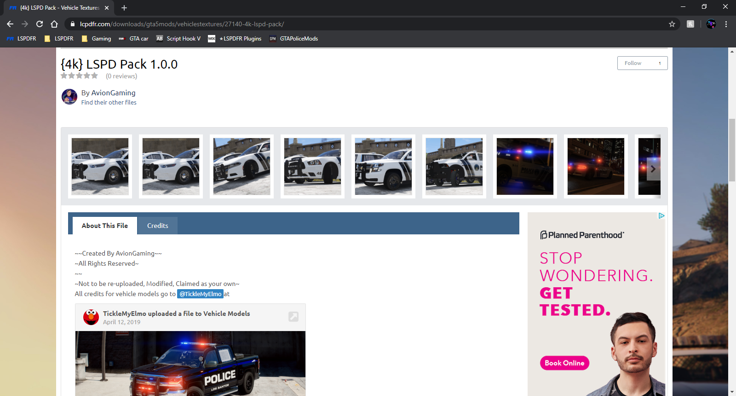Open the Script Hook V bookmark
736x396 pixels.
pyautogui.click(x=178, y=39)
